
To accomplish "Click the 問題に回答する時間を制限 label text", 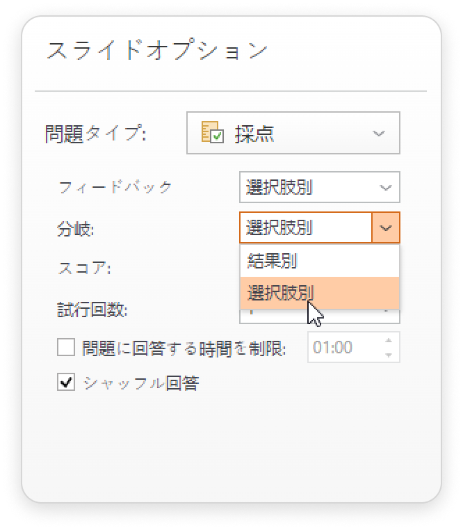I will coord(184,348).
